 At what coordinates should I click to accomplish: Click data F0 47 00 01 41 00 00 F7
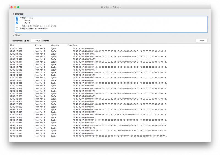84,133
